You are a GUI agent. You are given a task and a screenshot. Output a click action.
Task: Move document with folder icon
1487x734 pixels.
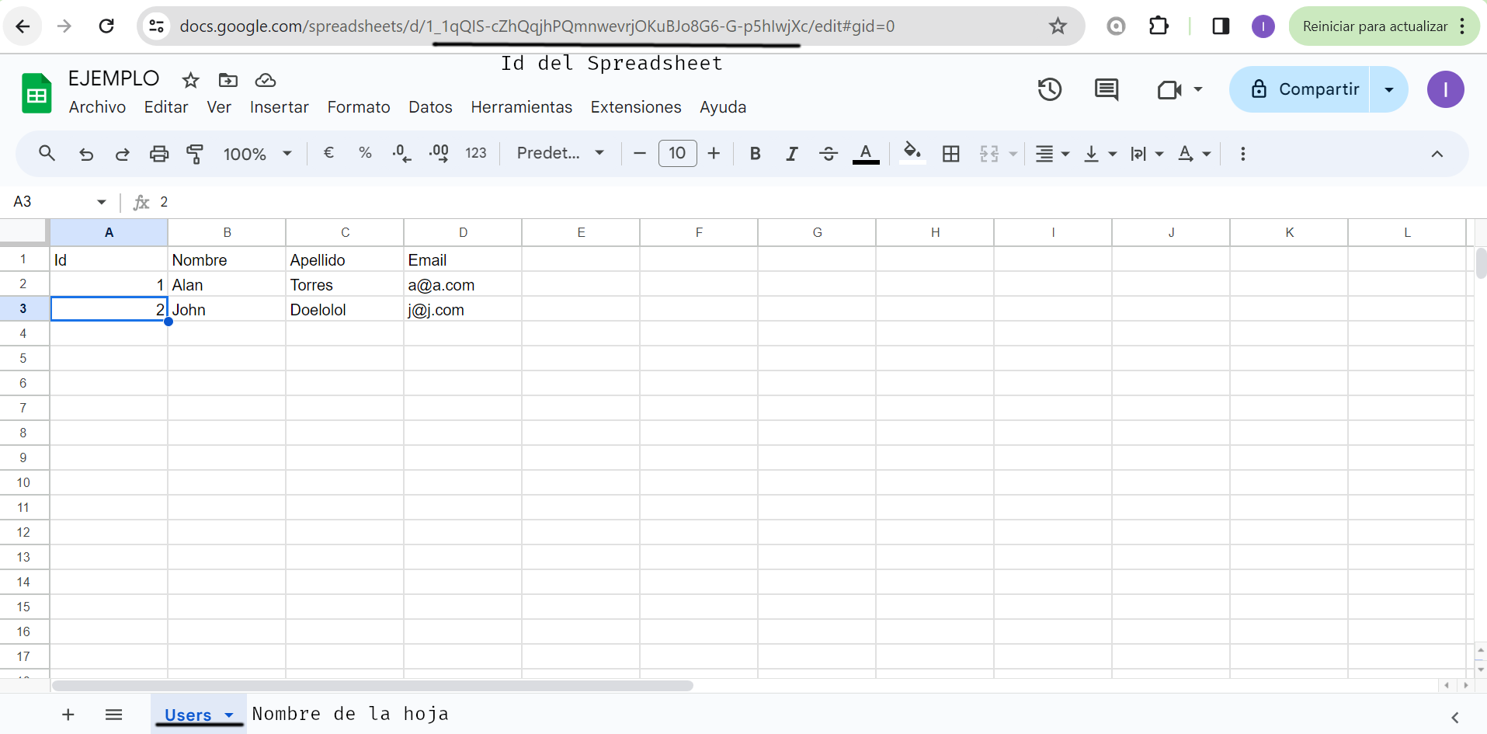[x=228, y=80]
